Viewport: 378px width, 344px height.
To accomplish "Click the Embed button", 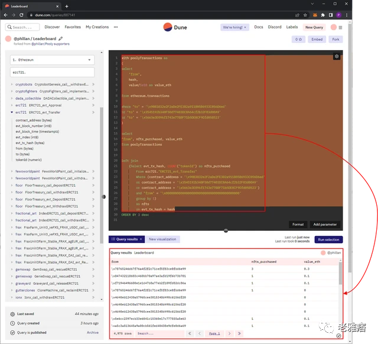I will pos(317,40).
